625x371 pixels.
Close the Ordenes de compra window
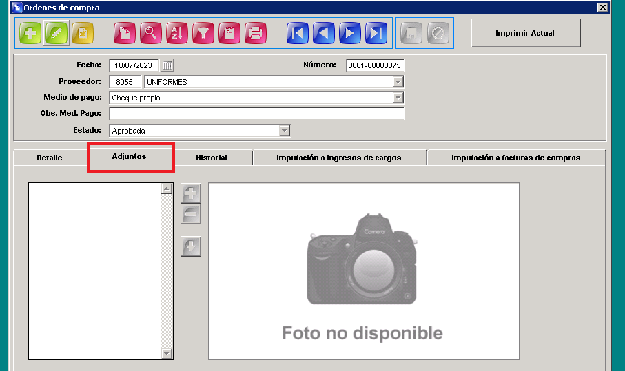pyautogui.click(x=602, y=7)
